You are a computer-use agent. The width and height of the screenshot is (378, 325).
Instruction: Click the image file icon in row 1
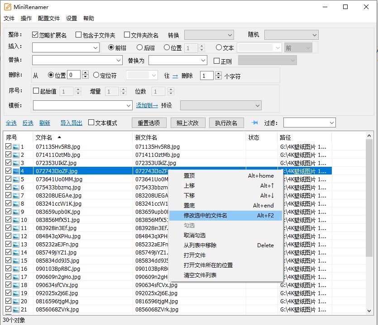16,147
